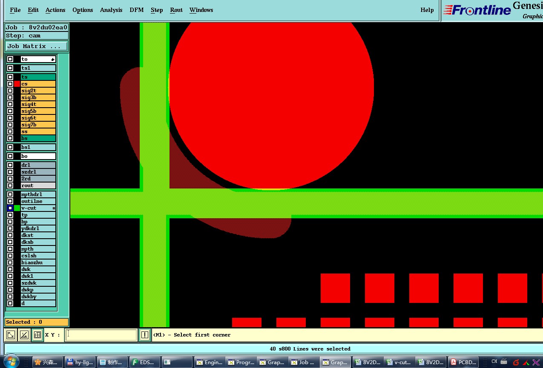Viewport: 543px width, 368px height.
Task: Select the dksb layer name
Action: 38,242
